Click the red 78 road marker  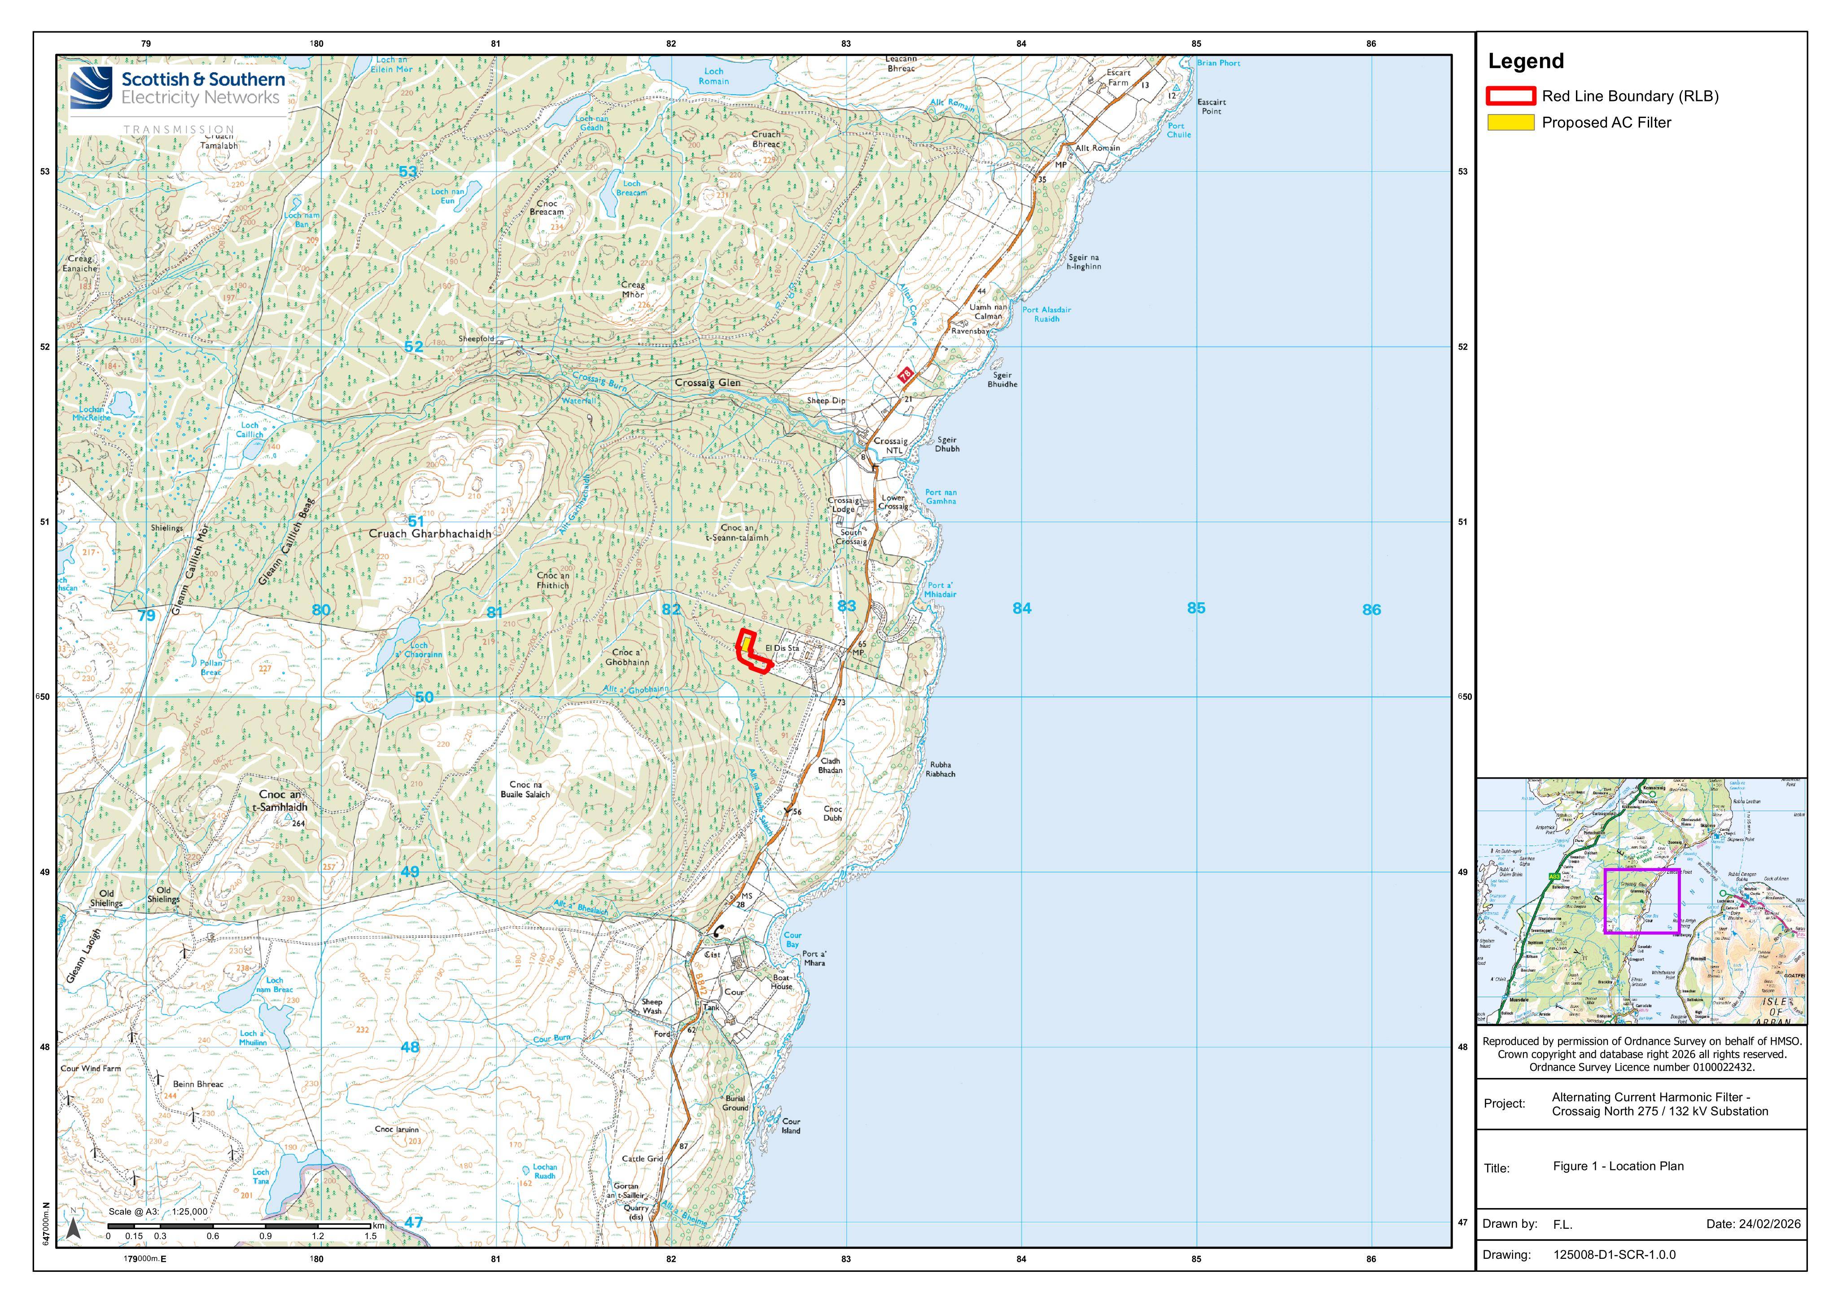coord(906,374)
